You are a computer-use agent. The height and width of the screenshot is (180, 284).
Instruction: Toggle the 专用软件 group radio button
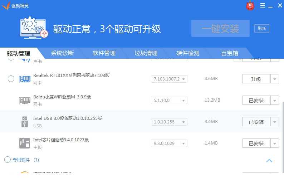pyautogui.click(x=8, y=160)
